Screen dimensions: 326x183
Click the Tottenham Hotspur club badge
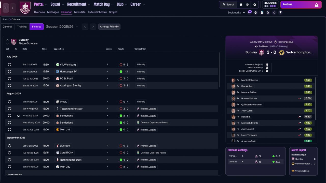coord(58,109)
